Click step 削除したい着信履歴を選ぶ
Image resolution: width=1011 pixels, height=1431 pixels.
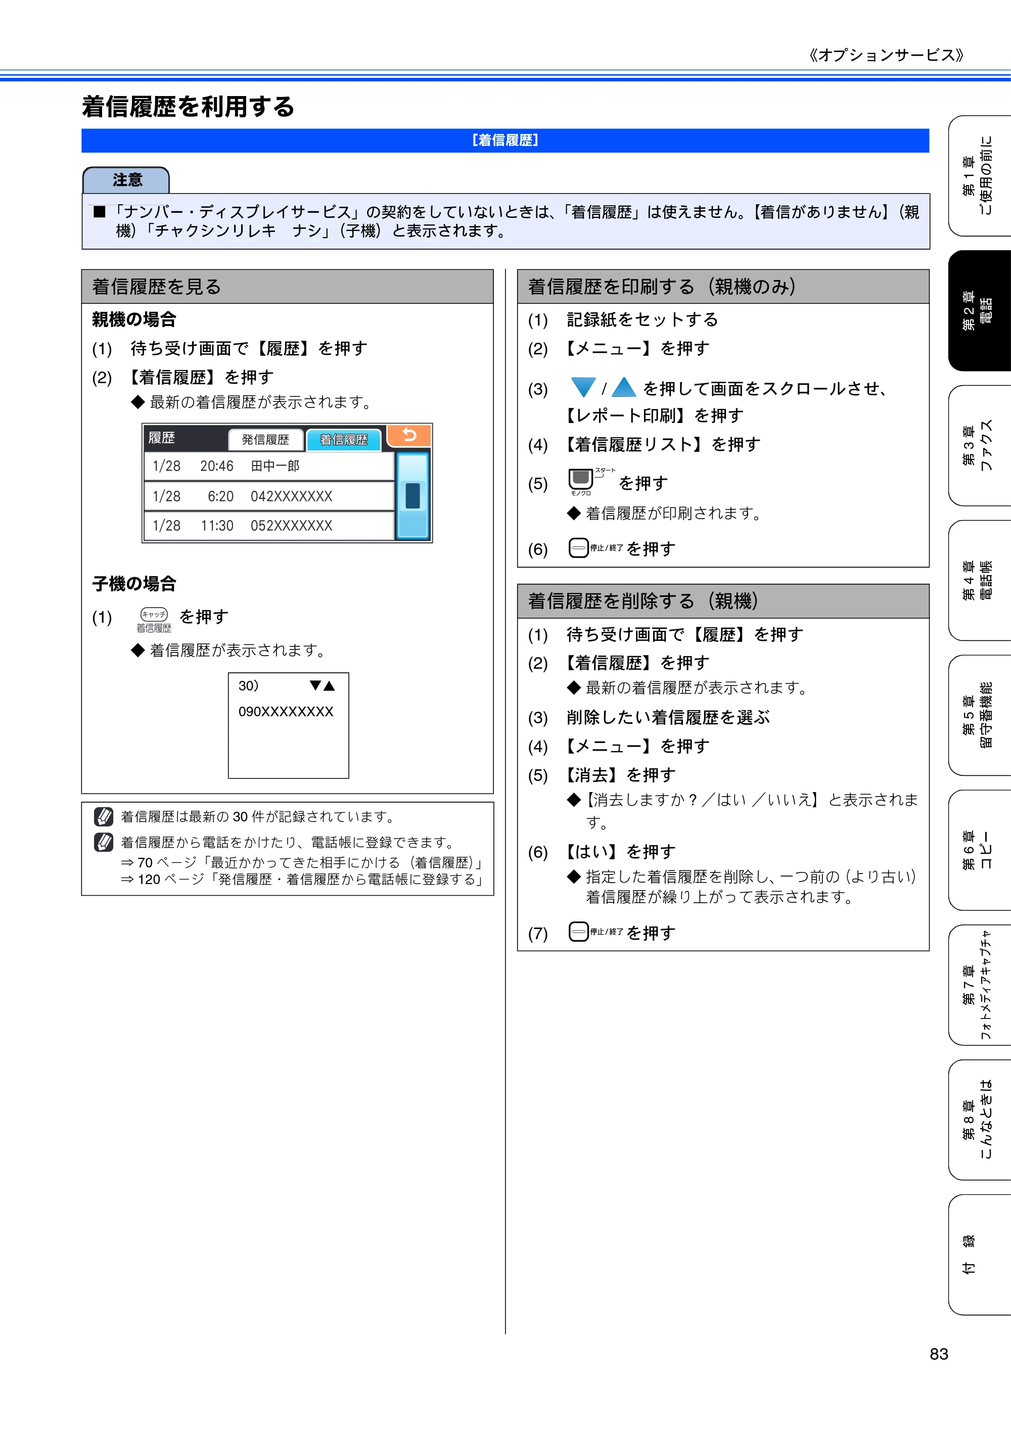[668, 717]
